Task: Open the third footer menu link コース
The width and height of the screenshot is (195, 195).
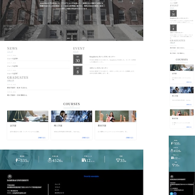Action: (57, 190)
